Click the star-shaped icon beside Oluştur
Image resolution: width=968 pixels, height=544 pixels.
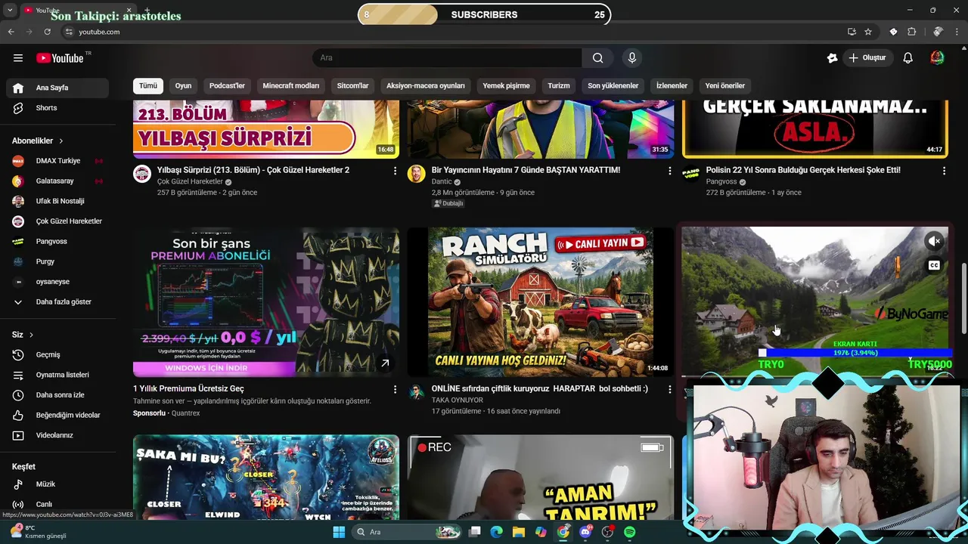coord(833,58)
